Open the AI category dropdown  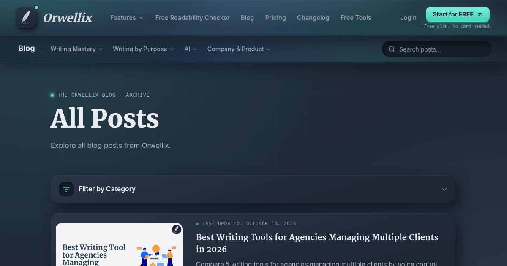[x=191, y=49]
